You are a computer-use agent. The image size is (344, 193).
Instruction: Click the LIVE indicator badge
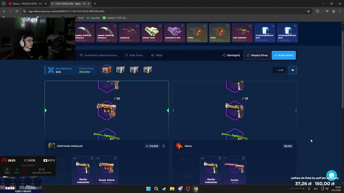(279, 70)
